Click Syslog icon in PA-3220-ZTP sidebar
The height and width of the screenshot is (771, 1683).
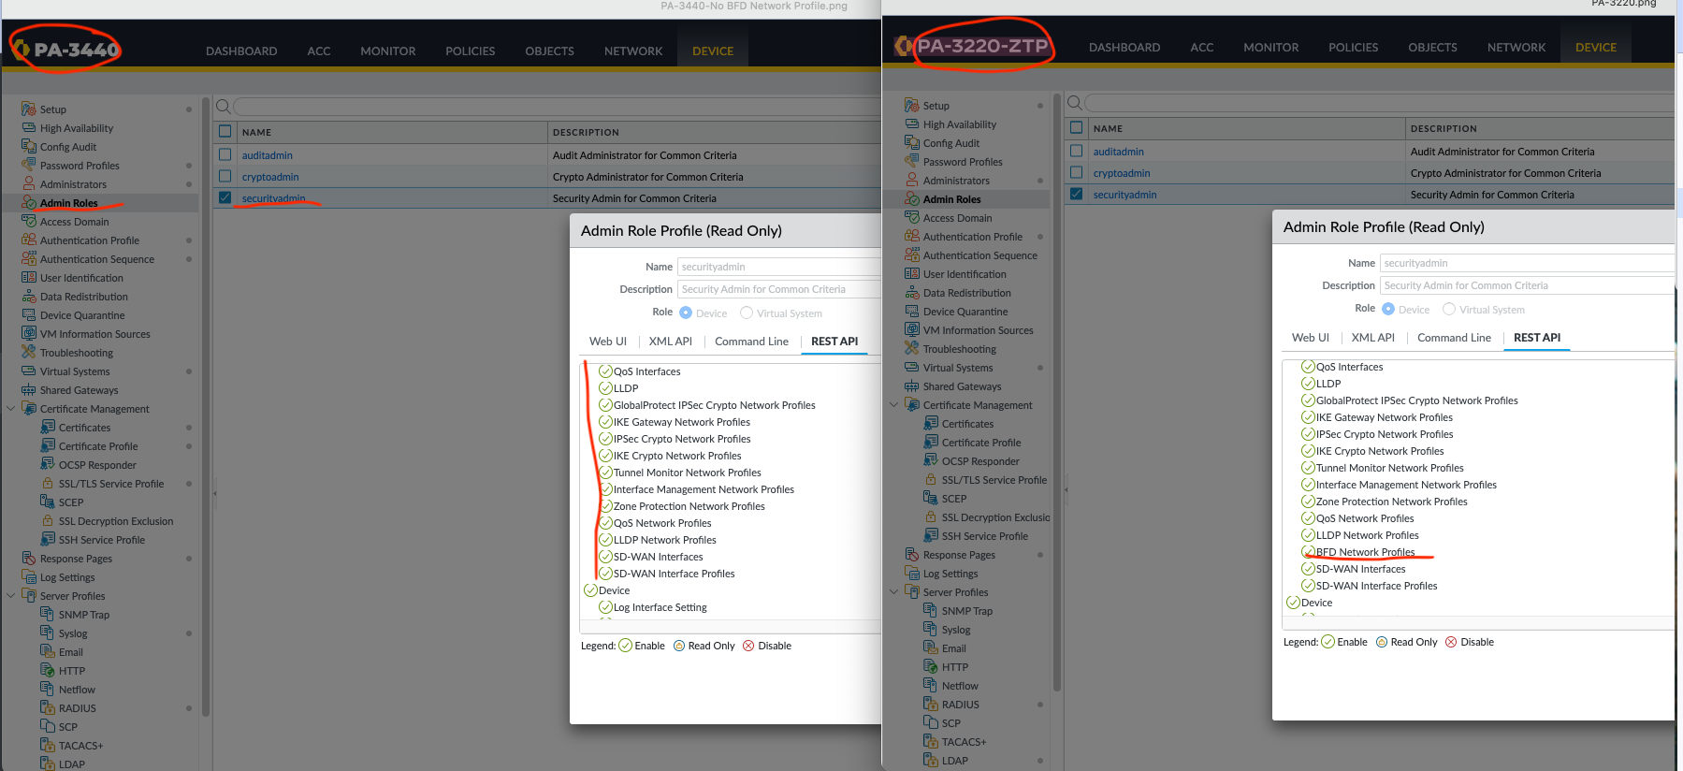pos(931,630)
